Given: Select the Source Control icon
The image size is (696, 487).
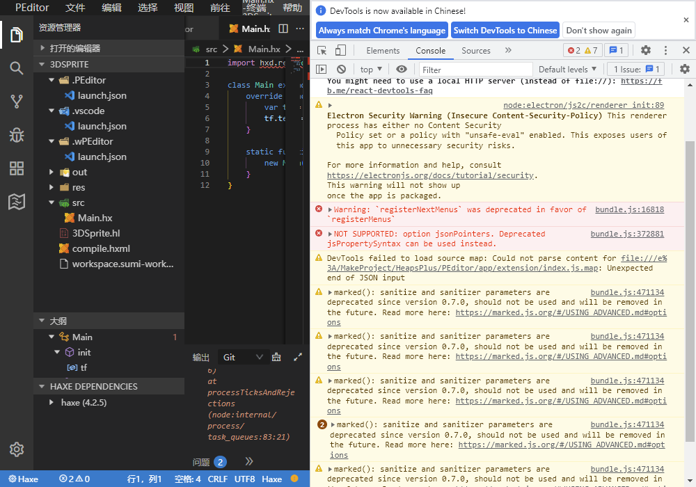Looking at the screenshot, I should tap(17, 101).
